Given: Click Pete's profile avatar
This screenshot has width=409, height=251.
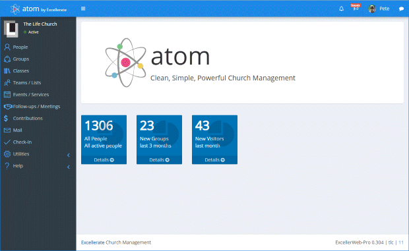Looking at the screenshot, I should [372, 9].
